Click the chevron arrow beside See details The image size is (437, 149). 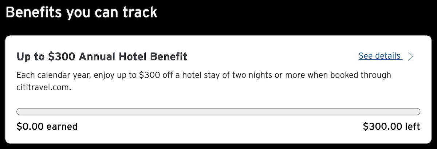[411, 56]
